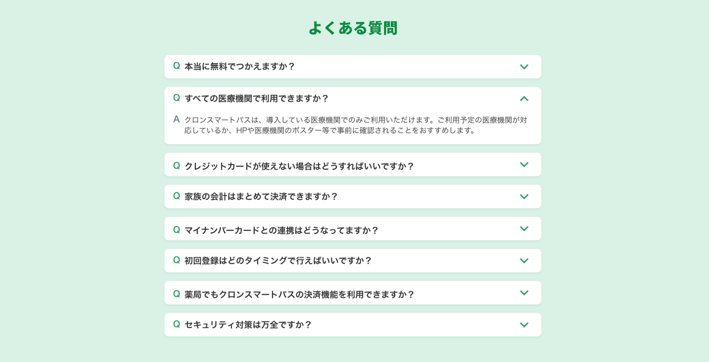Expand the マイナンバーカードとの連携 chevron
This screenshot has width=709, height=362.
coord(524,229)
